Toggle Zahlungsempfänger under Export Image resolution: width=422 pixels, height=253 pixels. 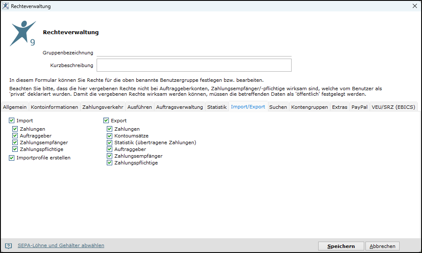tap(110, 156)
